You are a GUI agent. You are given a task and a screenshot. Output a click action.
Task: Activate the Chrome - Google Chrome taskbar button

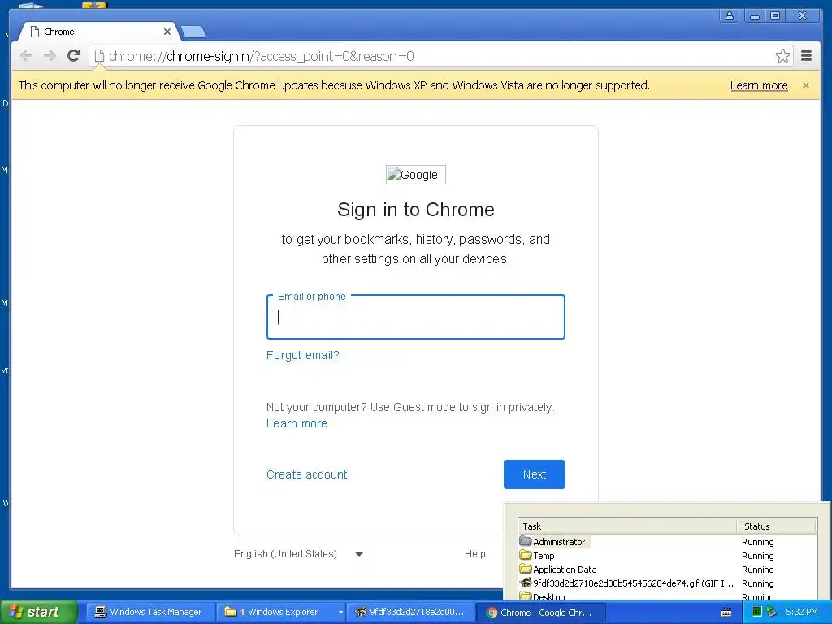[540, 613]
